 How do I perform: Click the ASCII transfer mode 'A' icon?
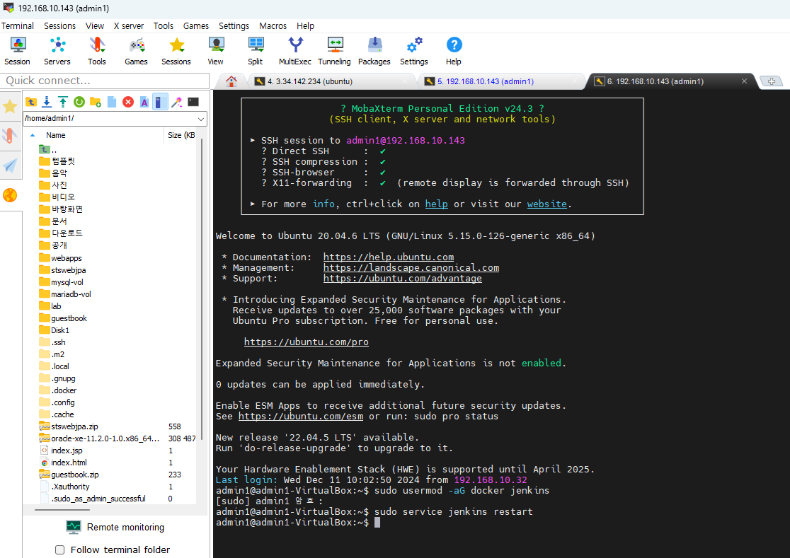(144, 102)
